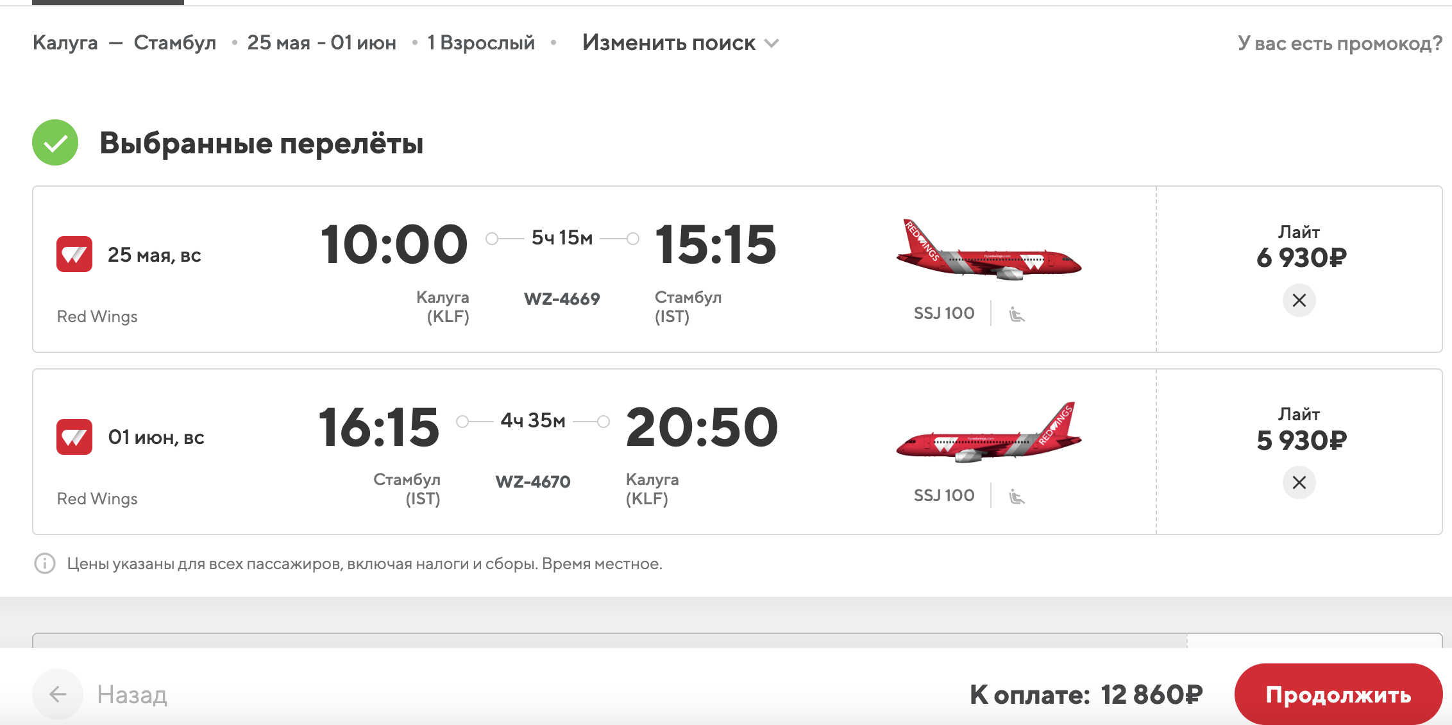Click seat icon next to SSJ 100 on outbound flight
The height and width of the screenshot is (725, 1452).
point(1017,314)
